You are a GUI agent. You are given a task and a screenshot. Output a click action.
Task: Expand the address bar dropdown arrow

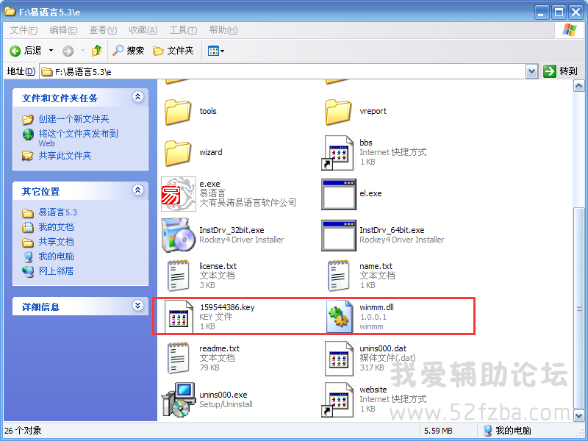531,71
